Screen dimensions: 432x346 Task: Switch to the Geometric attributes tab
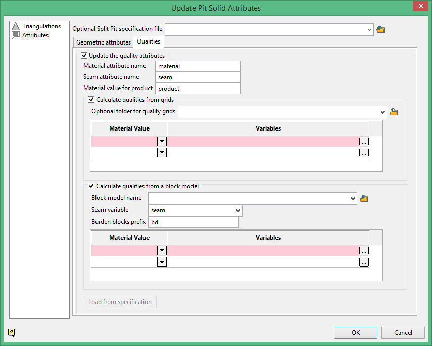(104, 42)
